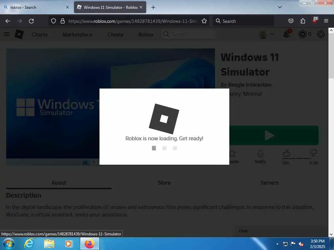Reload the page with the refresh icon
This screenshot has height=250, width=334.
[x=31, y=21]
